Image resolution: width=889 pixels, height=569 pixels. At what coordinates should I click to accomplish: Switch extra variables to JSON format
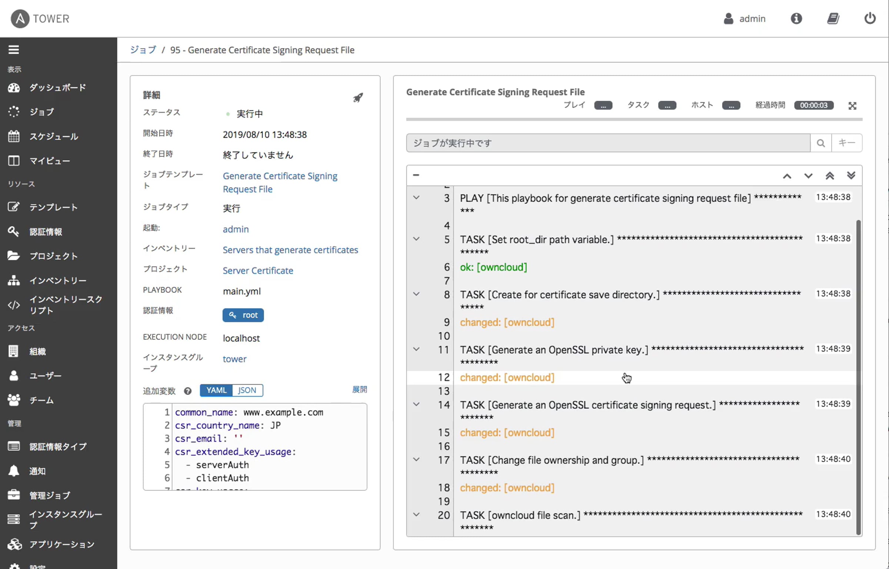(247, 390)
